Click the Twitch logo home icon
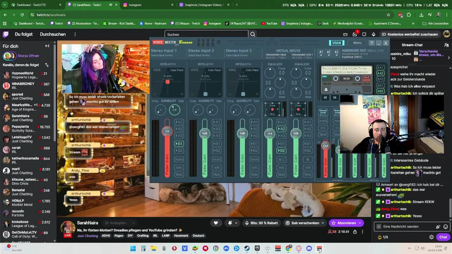Image resolution: width=452 pixels, height=254 pixels. [x=6, y=34]
